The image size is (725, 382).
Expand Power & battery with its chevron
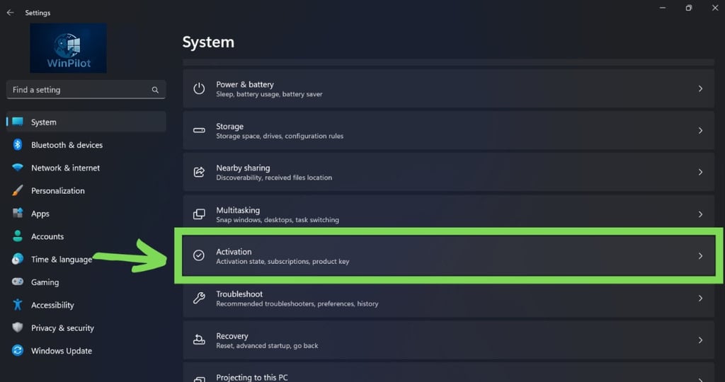click(x=700, y=89)
